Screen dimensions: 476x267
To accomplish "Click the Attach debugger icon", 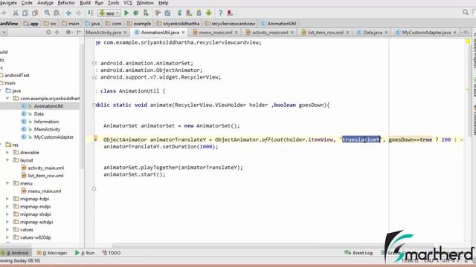I will [x=146, y=13].
